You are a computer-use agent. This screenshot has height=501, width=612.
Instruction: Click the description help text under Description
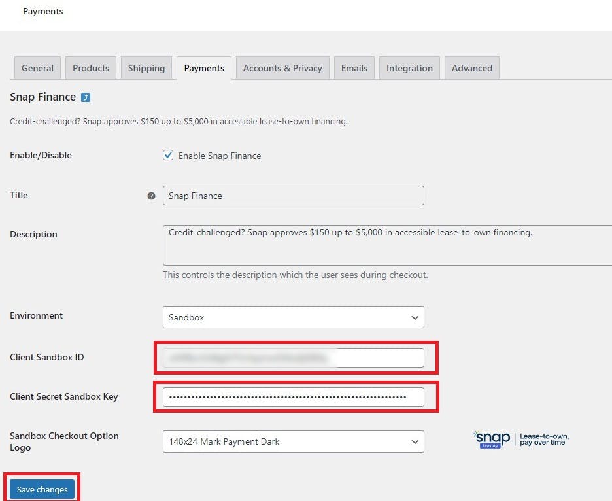[296, 275]
